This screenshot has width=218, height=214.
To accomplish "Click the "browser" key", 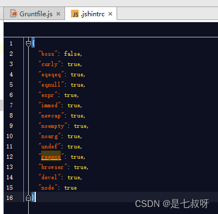I will point(53,167).
